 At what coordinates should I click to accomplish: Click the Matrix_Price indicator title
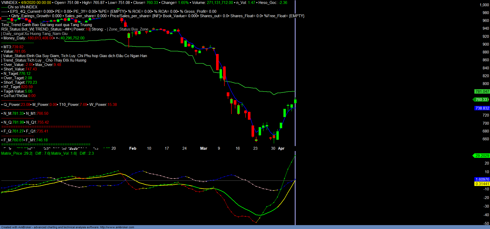click(17, 153)
